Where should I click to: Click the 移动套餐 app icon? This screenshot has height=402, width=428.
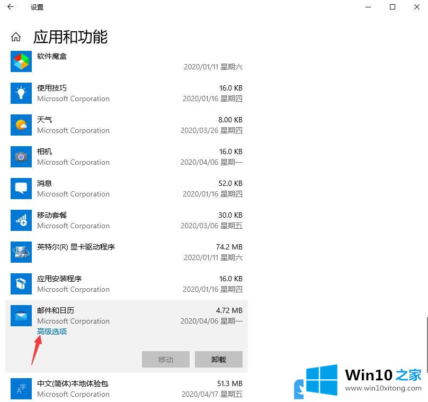click(21, 220)
